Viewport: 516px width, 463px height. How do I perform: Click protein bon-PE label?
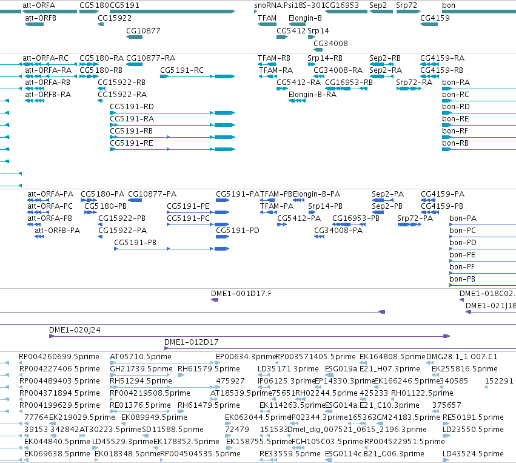[x=463, y=255]
